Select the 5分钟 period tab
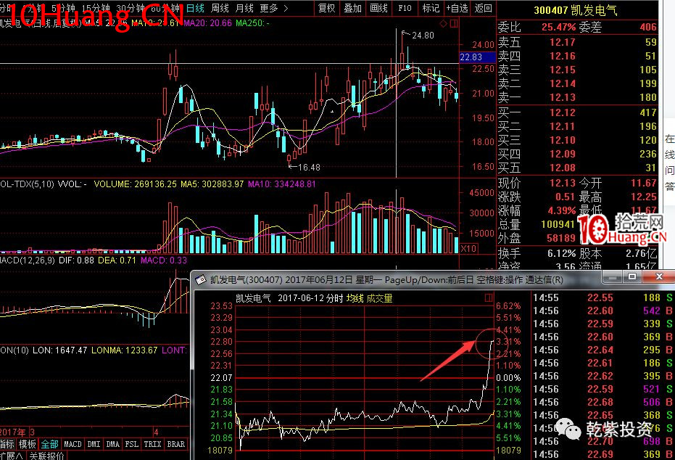Screen dimensions: 675x460 coord(63,8)
